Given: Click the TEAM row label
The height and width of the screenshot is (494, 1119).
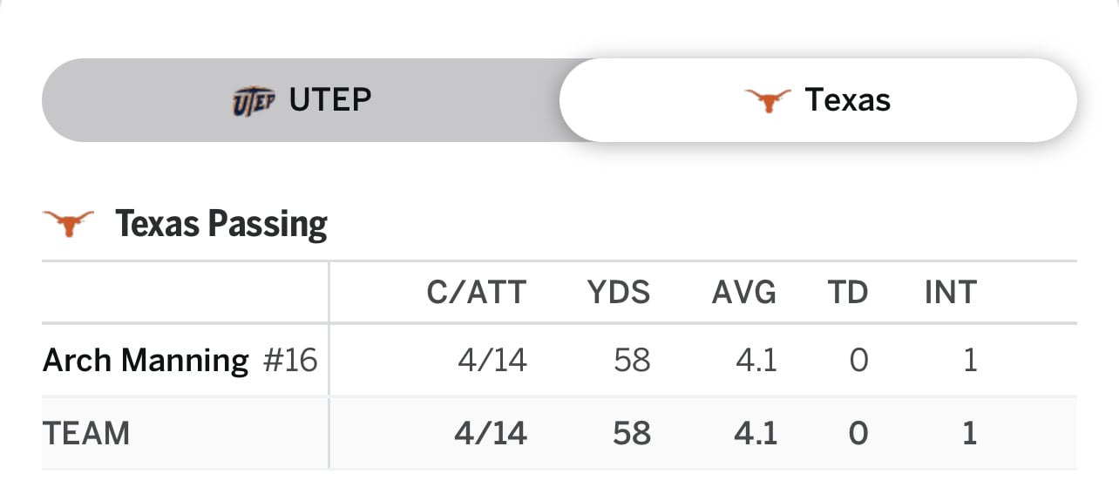Looking at the screenshot, I should pos(86,433).
